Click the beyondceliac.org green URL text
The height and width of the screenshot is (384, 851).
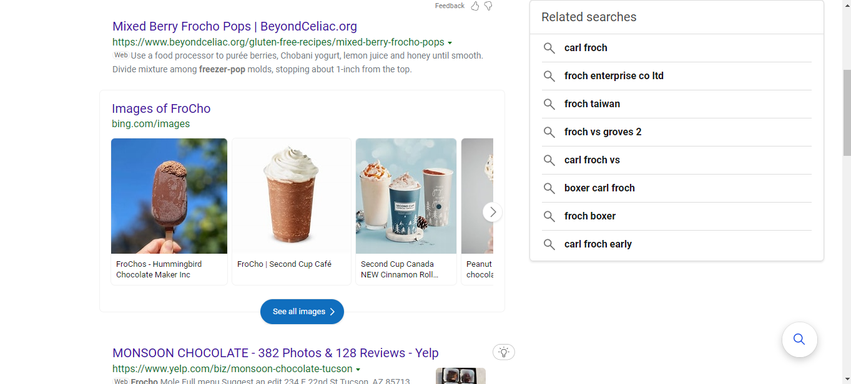click(x=278, y=42)
